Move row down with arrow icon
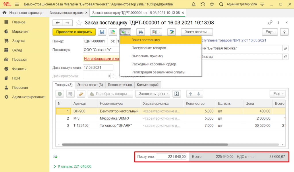This screenshot has width=294, height=172. tap(199, 94)
